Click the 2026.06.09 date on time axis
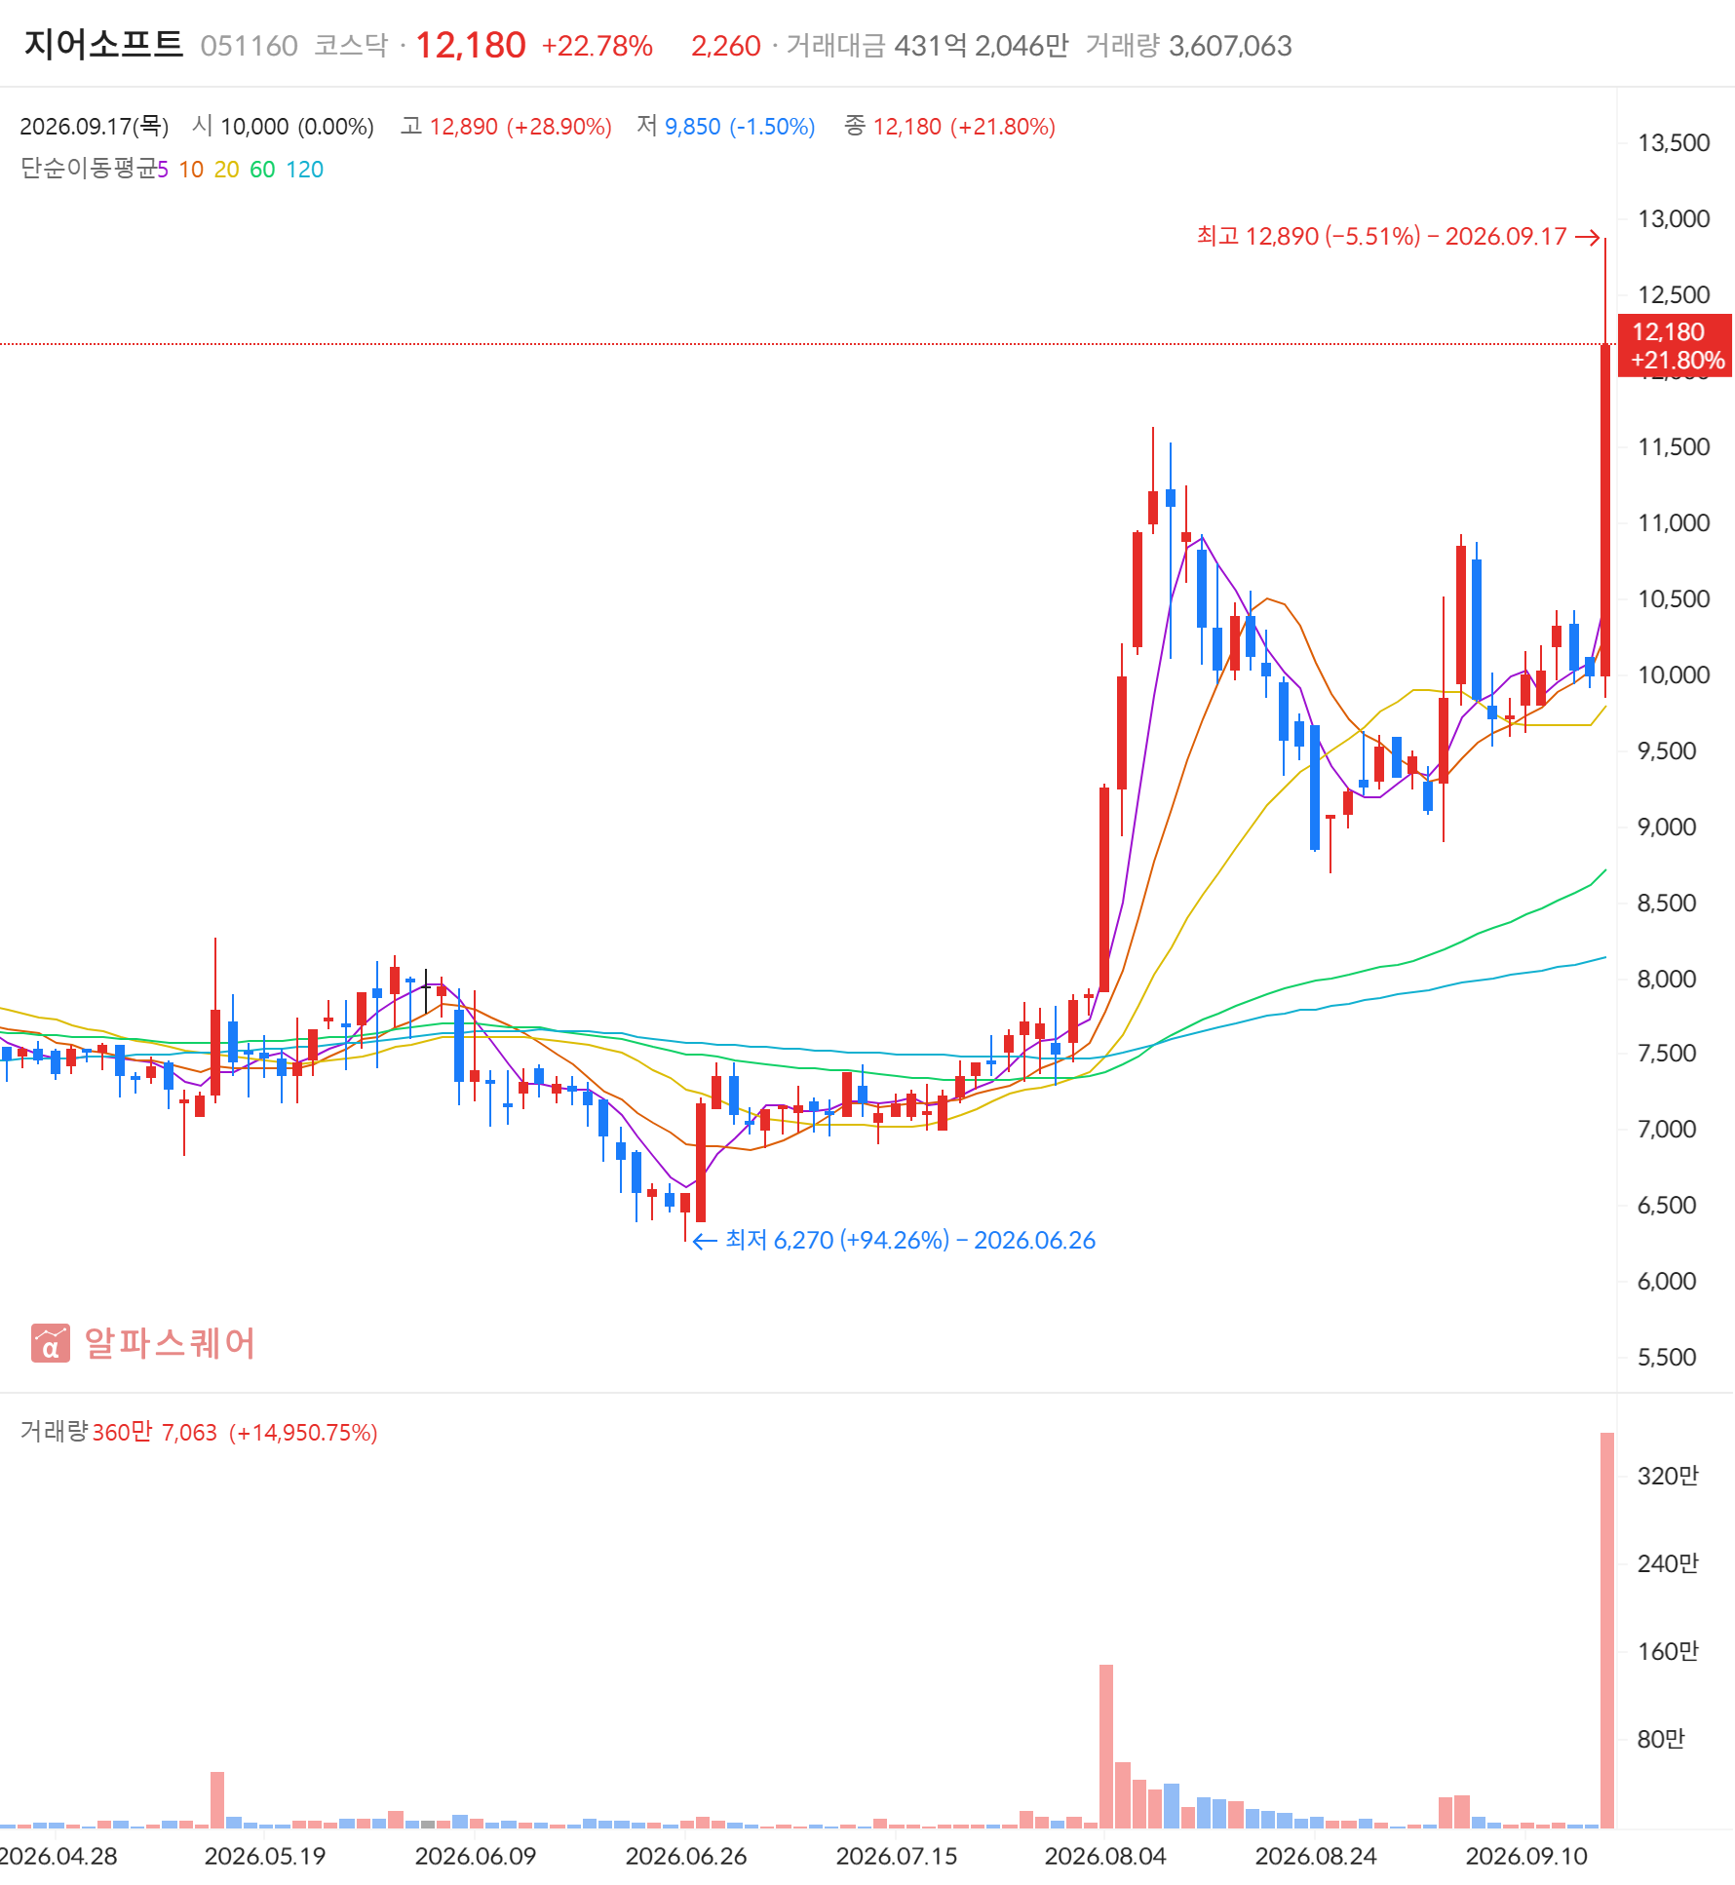The width and height of the screenshot is (1735, 1885). [476, 1856]
